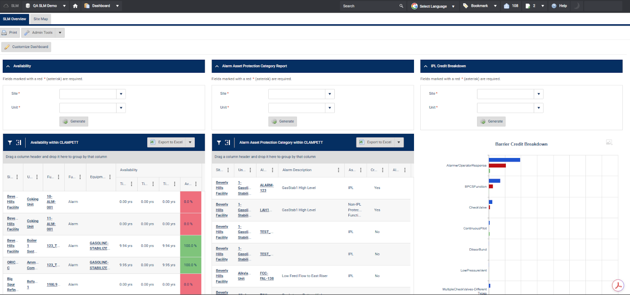630x295 pixels.
Task: Click the search magnifier icon
Action: [x=401, y=6]
